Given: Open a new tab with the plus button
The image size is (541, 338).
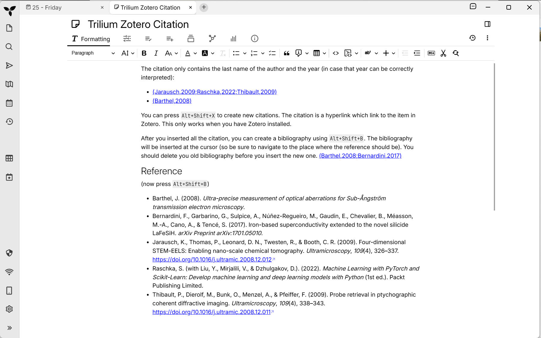Looking at the screenshot, I should [x=204, y=7].
